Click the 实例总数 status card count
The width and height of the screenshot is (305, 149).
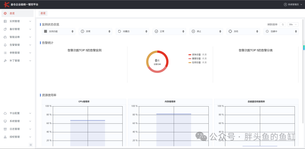72,31
